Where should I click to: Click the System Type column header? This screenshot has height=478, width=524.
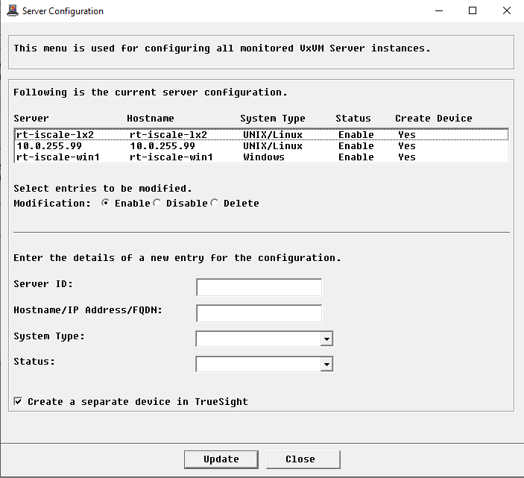click(272, 119)
